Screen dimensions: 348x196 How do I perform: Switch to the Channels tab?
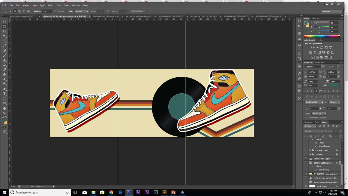tap(308, 122)
